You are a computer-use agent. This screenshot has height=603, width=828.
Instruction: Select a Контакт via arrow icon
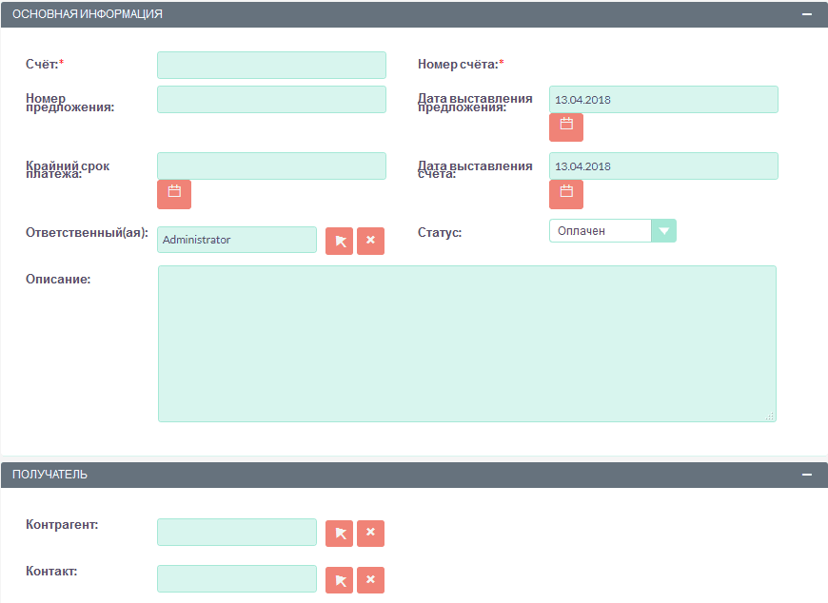coord(339,579)
